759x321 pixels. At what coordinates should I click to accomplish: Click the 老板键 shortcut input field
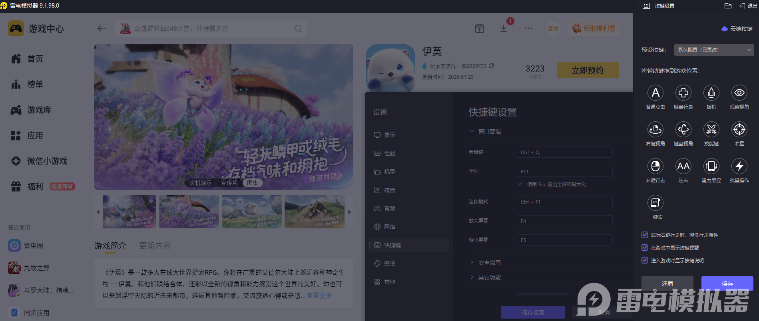tap(564, 152)
